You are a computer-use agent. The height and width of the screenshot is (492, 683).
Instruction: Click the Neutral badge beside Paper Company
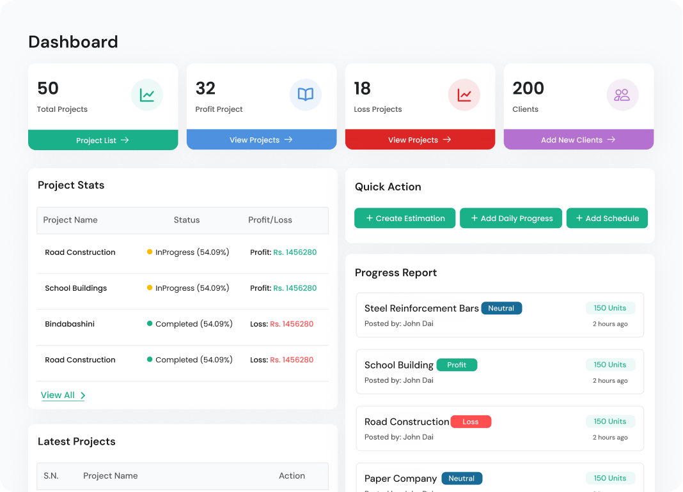click(462, 479)
